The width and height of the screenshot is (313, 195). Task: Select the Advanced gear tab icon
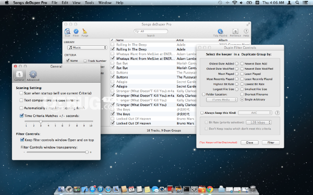tap(33, 74)
